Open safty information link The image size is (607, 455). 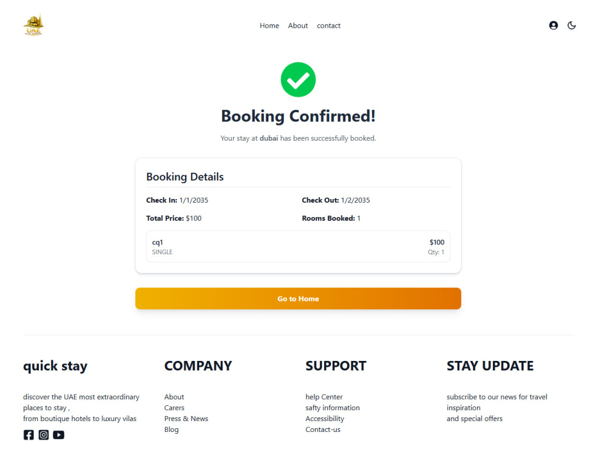(333, 408)
